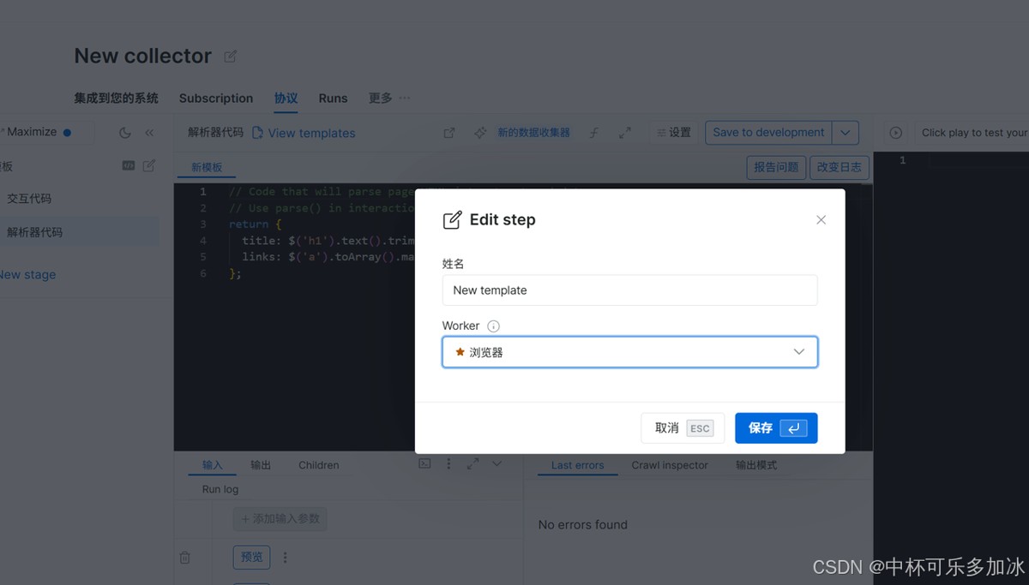Image resolution: width=1029 pixels, height=585 pixels.
Task: Click the 取消 button
Action: tap(683, 428)
